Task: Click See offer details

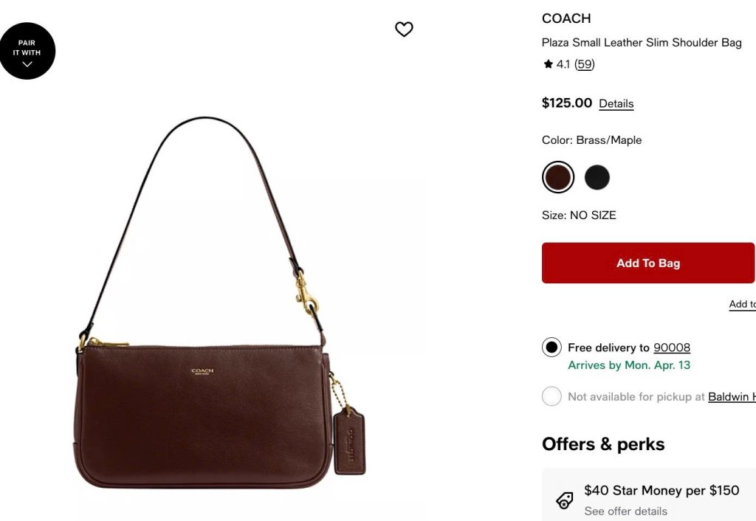Action: 626,511
